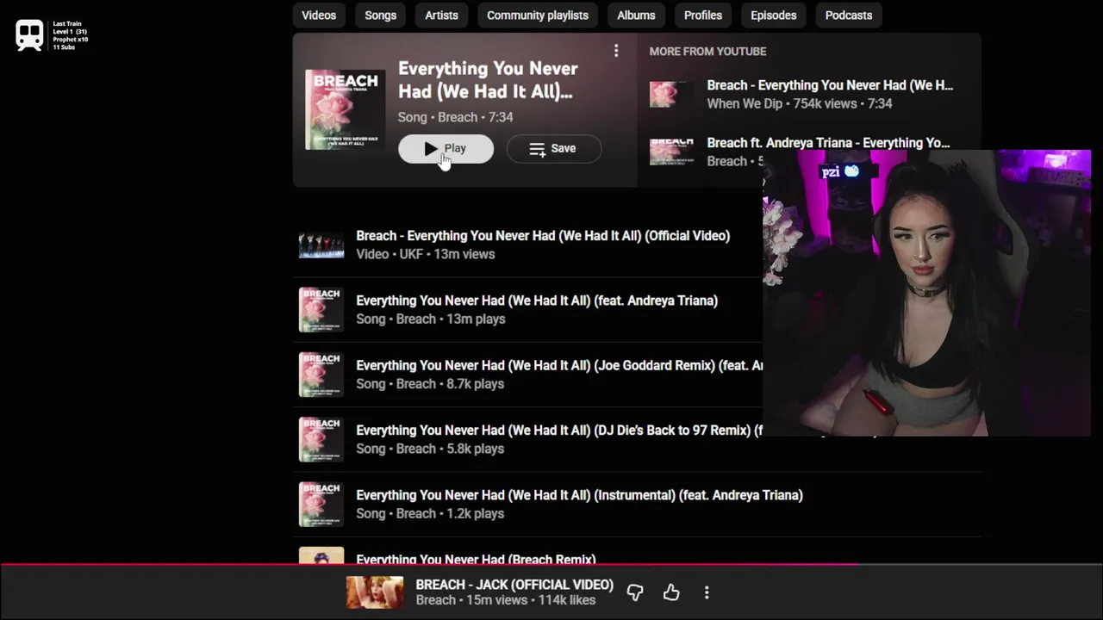
Task: Open the DJ Die's Back to 97 Remix thumbnail
Action: pyautogui.click(x=321, y=439)
